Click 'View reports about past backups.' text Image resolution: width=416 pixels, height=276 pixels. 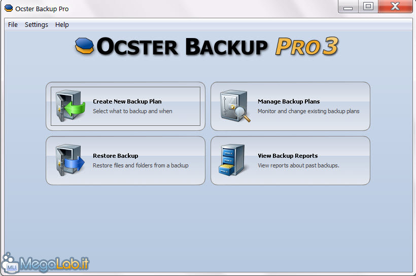298,165
